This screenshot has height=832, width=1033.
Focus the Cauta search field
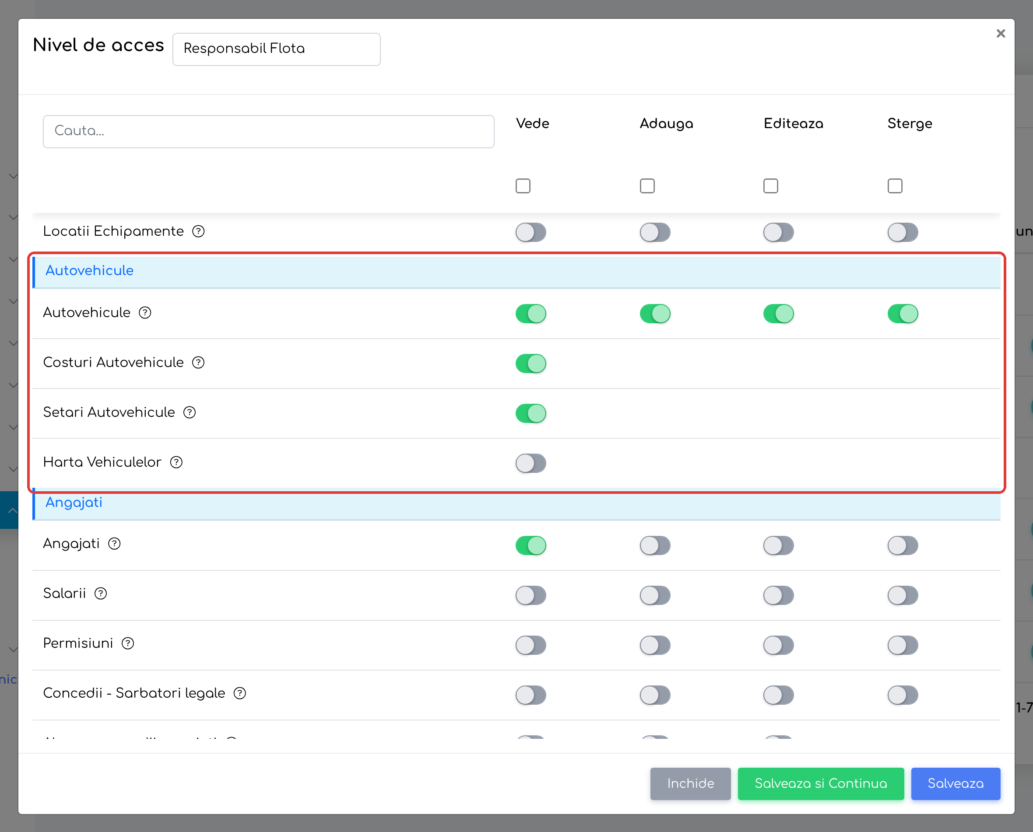[269, 131]
